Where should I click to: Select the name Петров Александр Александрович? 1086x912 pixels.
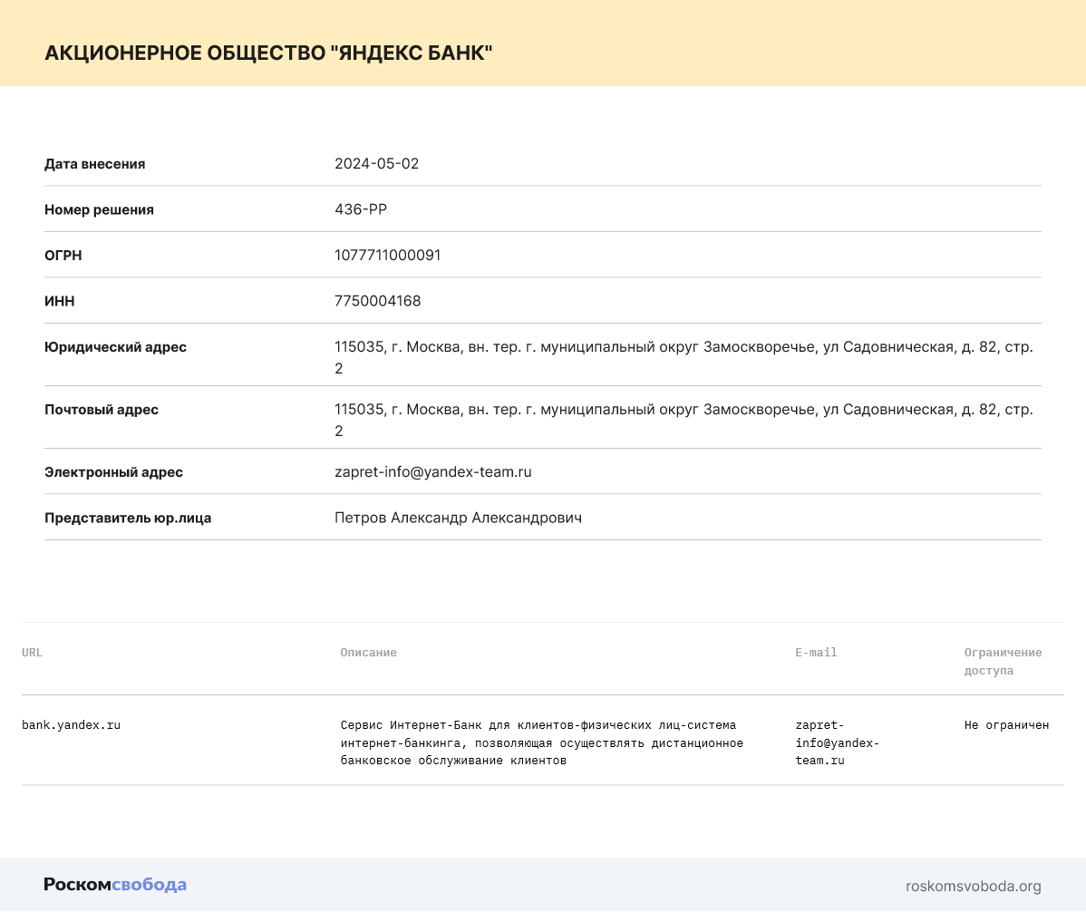[458, 518]
